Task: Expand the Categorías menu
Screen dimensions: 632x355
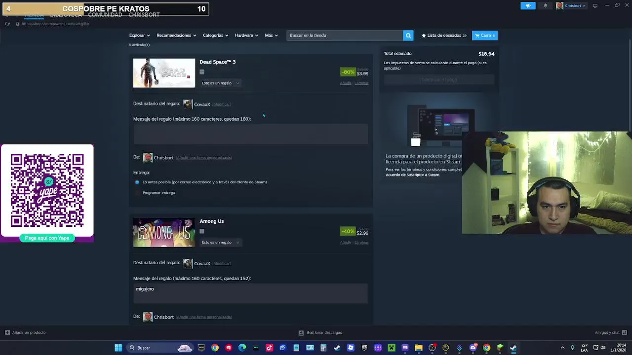Action: (215, 35)
